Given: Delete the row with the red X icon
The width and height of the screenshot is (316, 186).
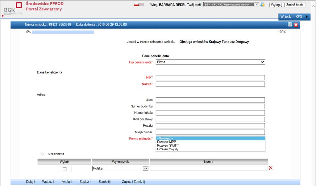Looking at the screenshot, I should point(271,168).
